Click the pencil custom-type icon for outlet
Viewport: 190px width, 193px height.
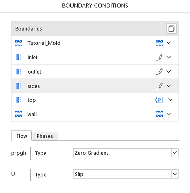click(159, 72)
